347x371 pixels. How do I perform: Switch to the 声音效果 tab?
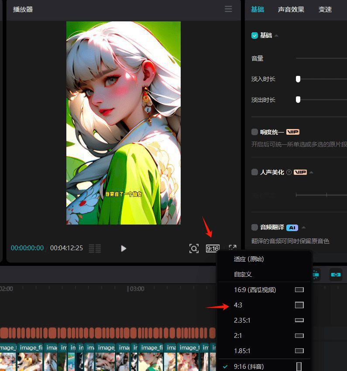click(x=291, y=10)
